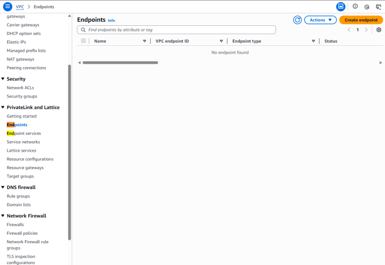Click sidebar scroll up arrow
The image size is (385, 265).
point(70,16)
